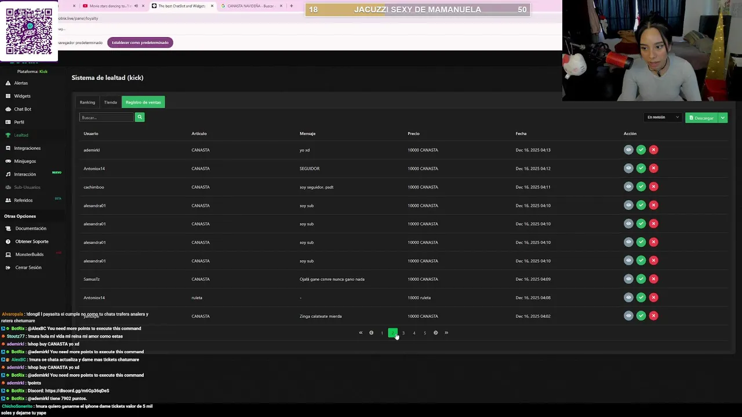Click Cerrar Sesión to log out

28,268
